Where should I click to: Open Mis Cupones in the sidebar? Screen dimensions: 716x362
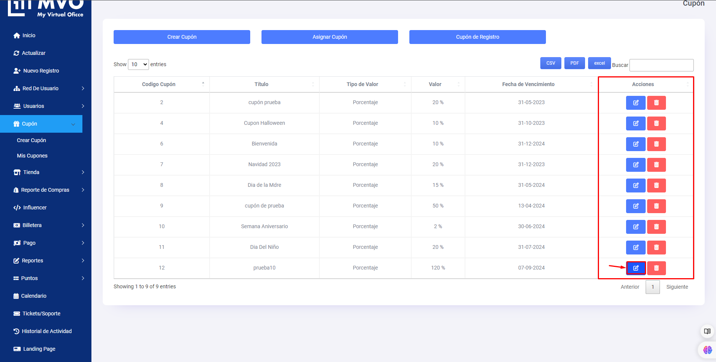tap(32, 156)
